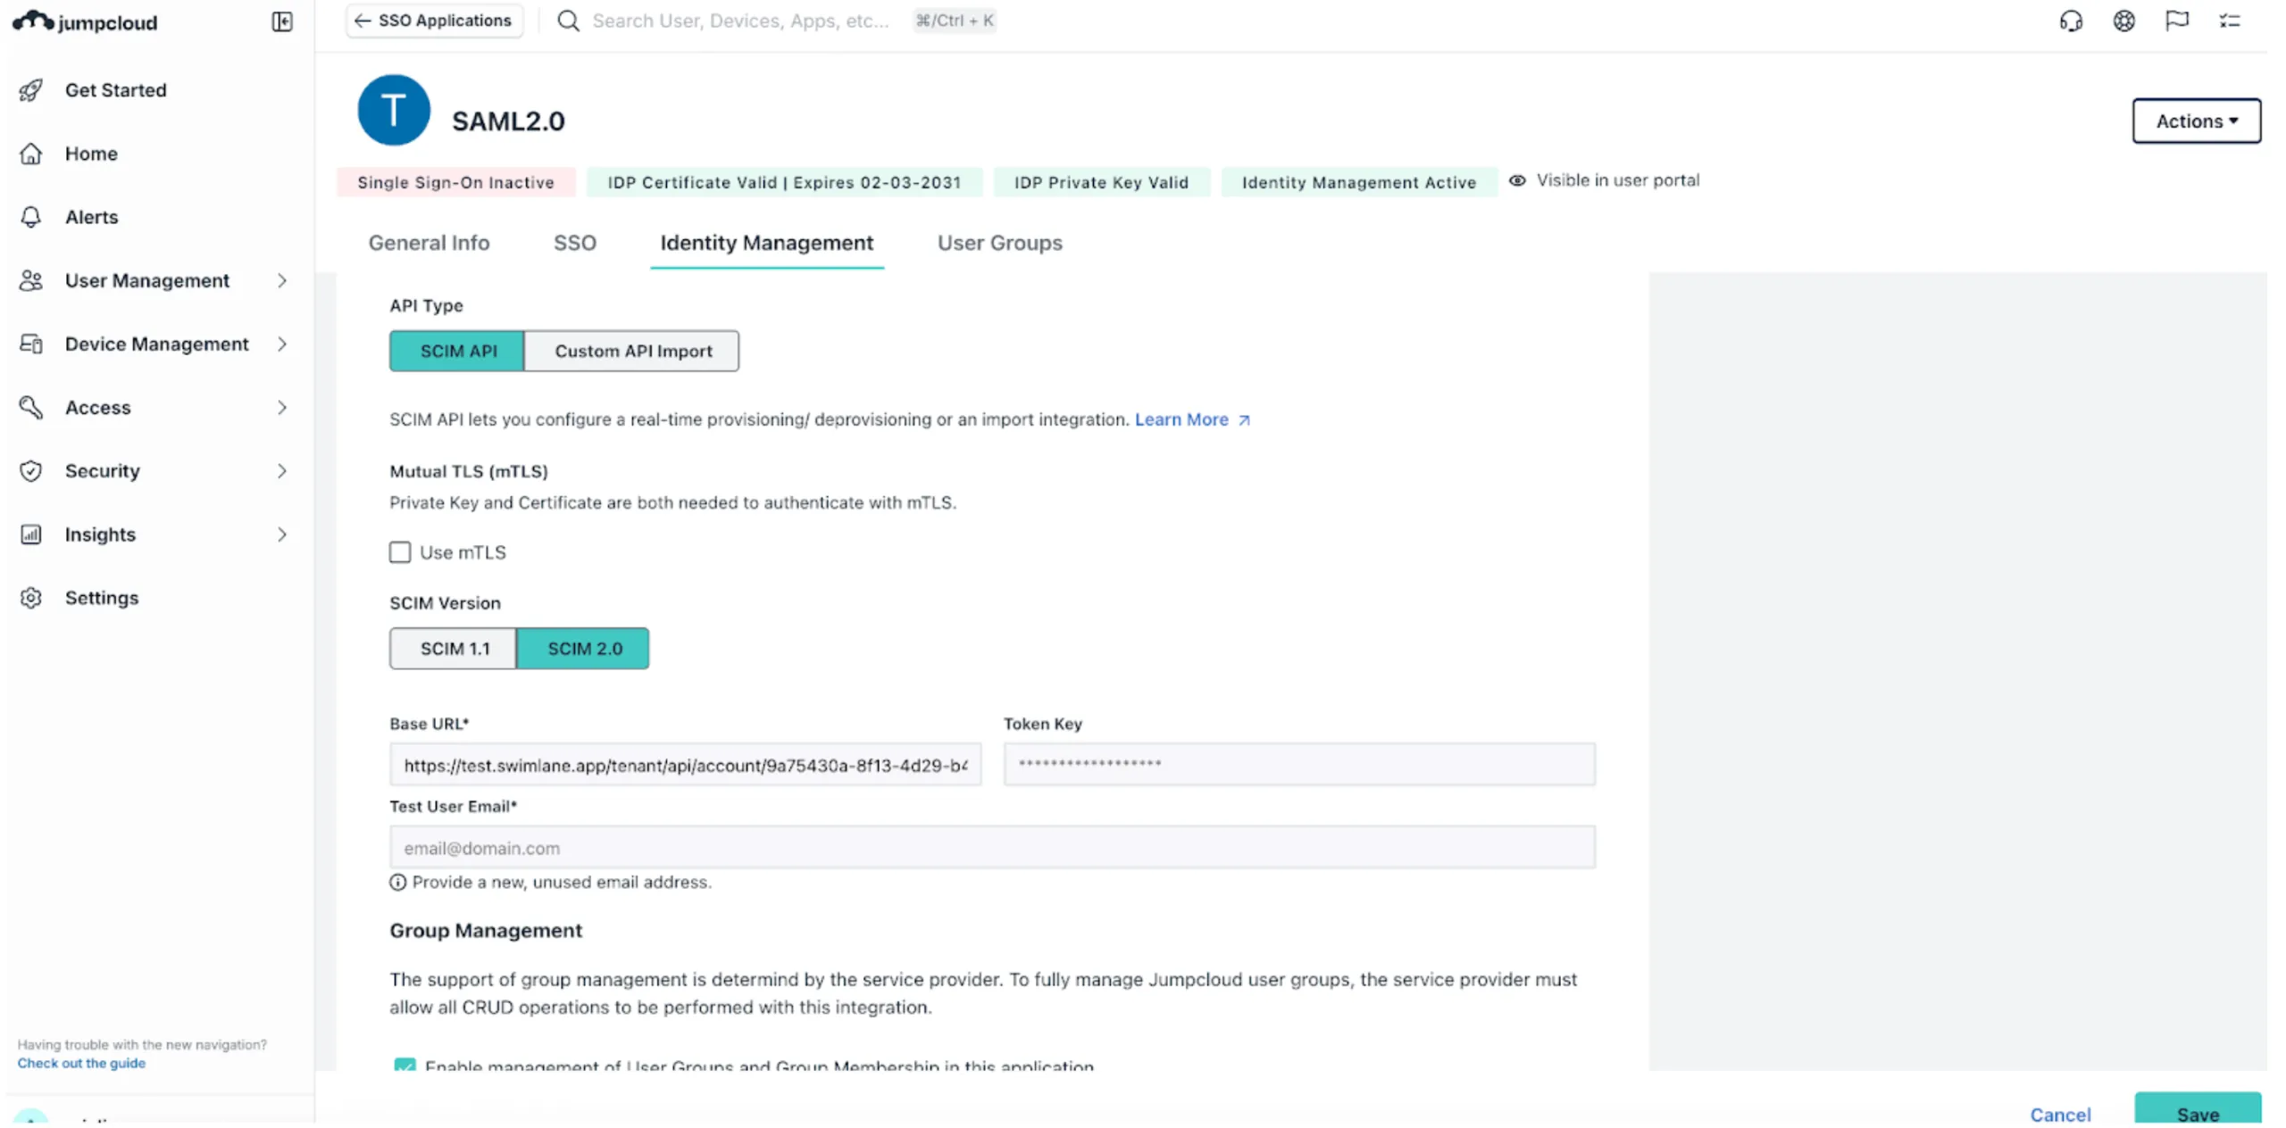Select the SCIM API type
2286x1128 pixels.
457,351
